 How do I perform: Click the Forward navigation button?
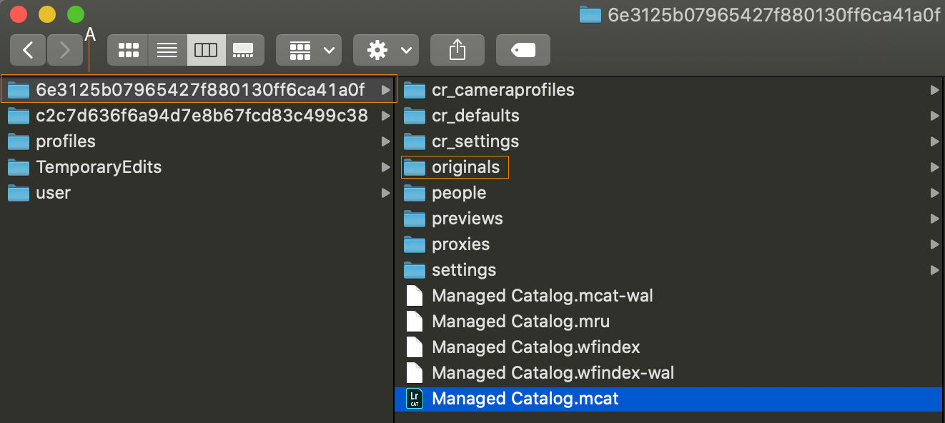(x=64, y=49)
